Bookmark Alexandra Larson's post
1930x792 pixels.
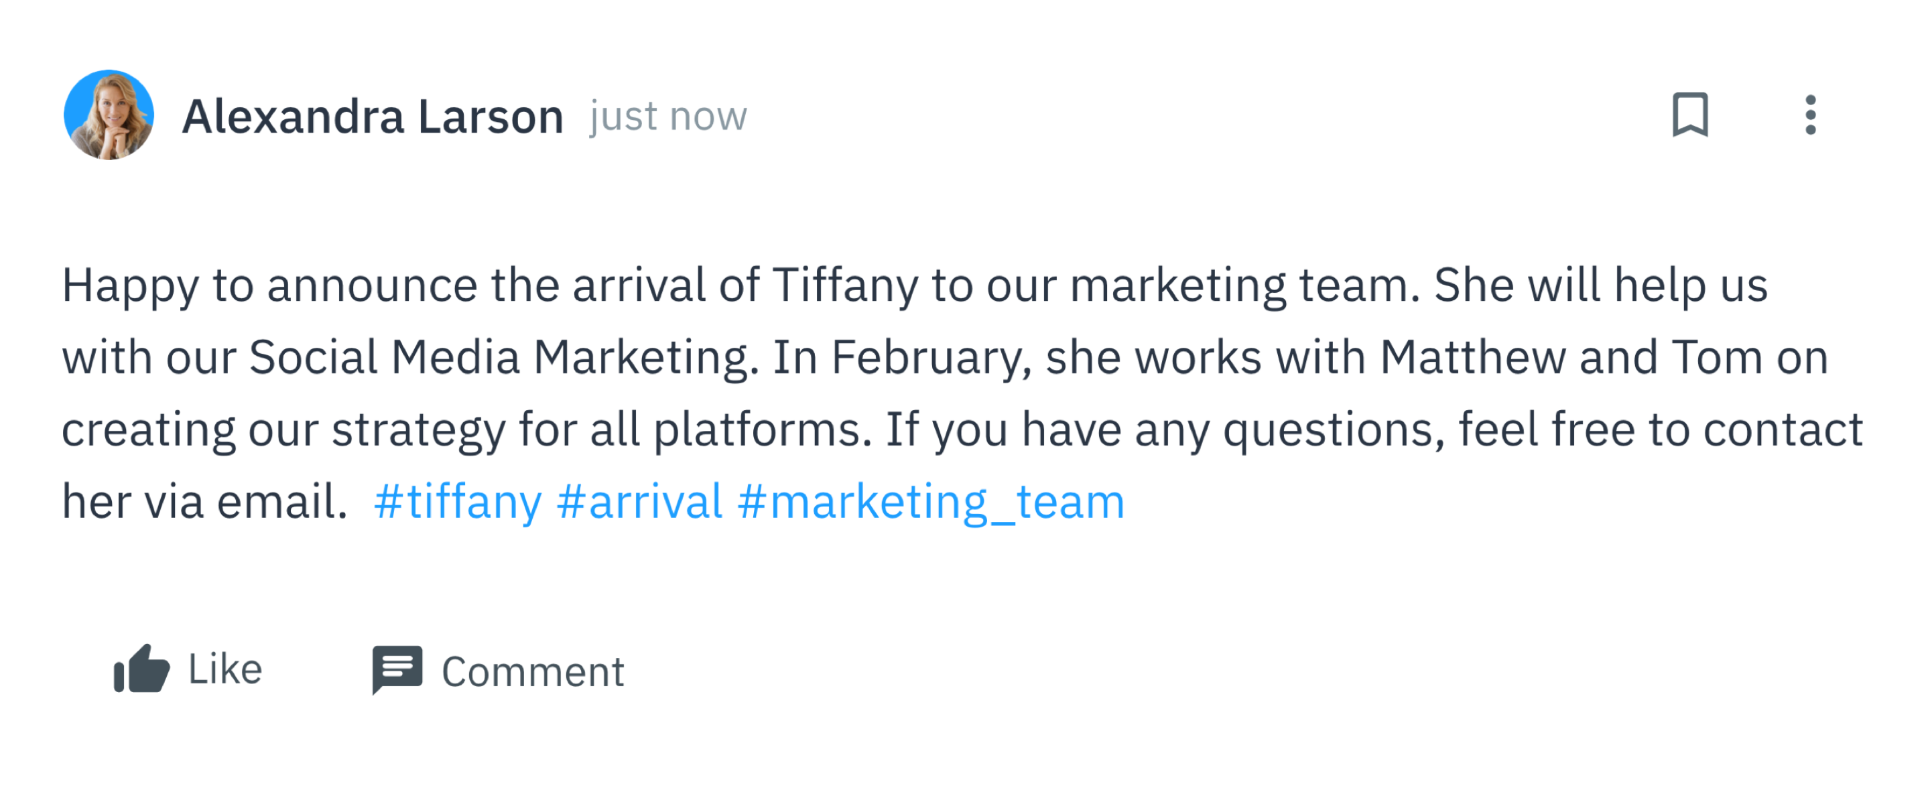(x=1690, y=115)
